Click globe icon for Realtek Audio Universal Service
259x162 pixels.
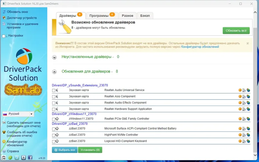248,90
